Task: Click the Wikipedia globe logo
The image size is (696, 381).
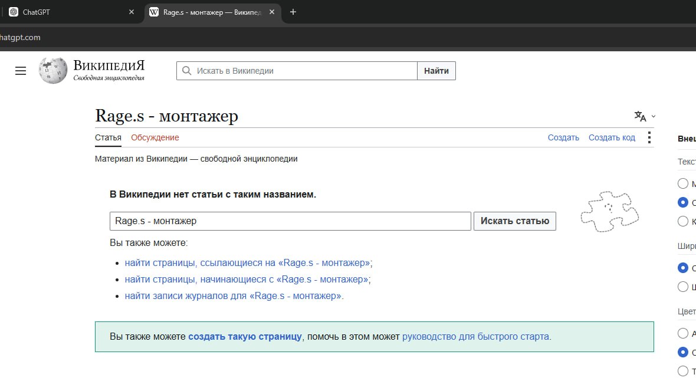Action: point(53,70)
